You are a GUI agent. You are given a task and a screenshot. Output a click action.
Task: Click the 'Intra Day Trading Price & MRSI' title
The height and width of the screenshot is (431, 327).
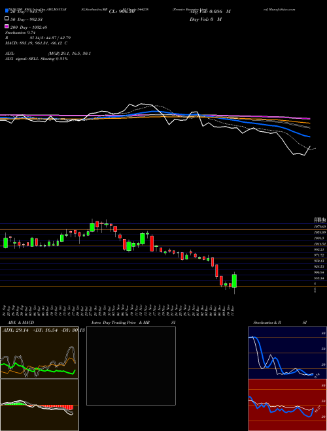click(133, 323)
